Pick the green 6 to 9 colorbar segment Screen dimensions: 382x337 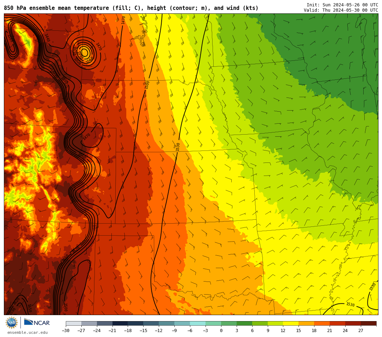coord(260,323)
